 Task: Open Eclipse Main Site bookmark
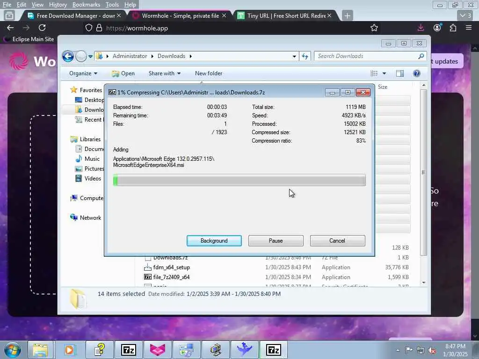tap(29, 39)
